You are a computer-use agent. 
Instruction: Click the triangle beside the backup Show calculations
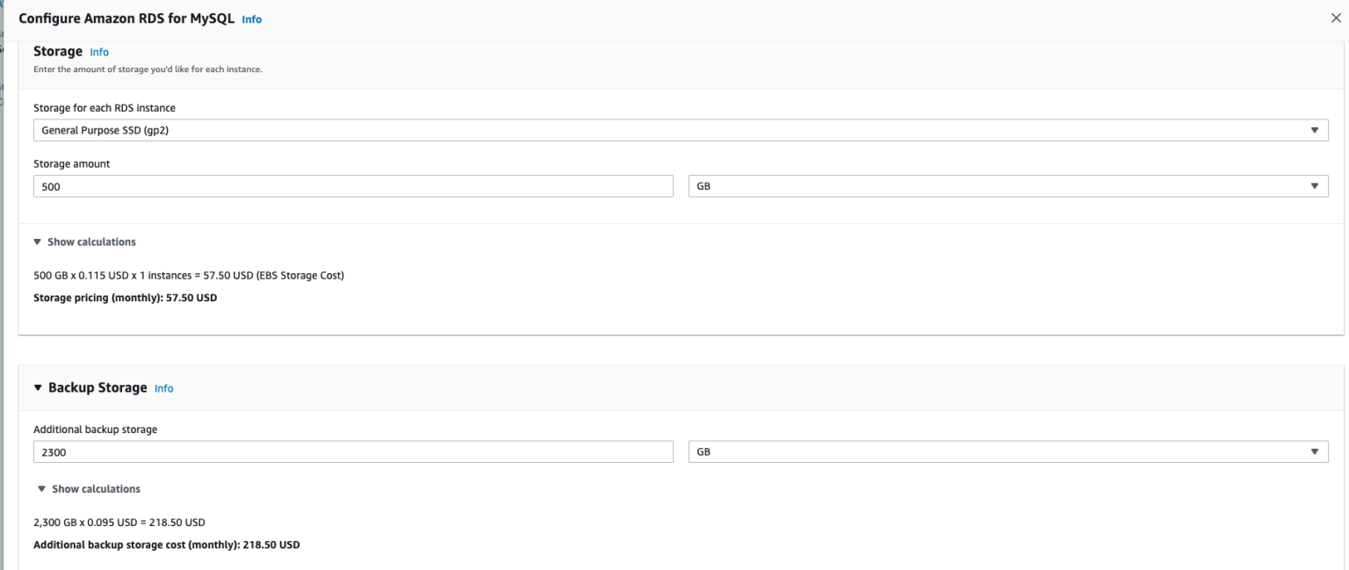coord(41,488)
